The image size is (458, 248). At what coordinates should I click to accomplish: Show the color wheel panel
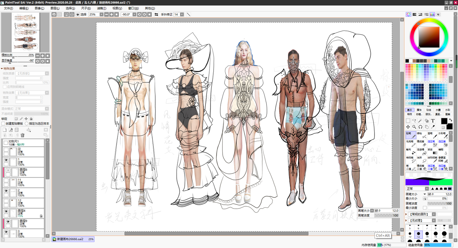pyautogui.click(x=408, y=14)
